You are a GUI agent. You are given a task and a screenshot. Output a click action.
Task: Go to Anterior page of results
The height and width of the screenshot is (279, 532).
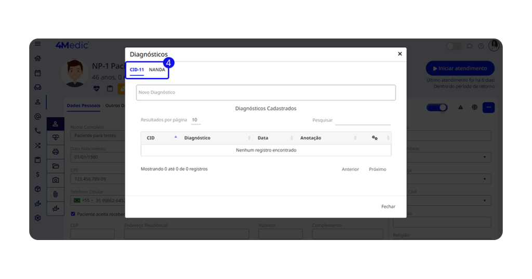(x=350, y=169)
